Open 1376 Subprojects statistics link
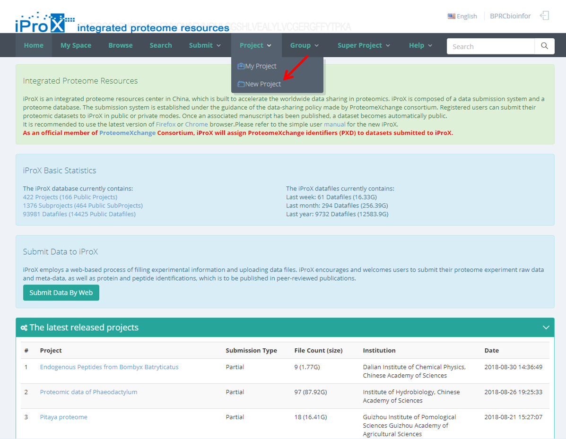This screenshot has width=566, height=439. click(x=83, y=206)
